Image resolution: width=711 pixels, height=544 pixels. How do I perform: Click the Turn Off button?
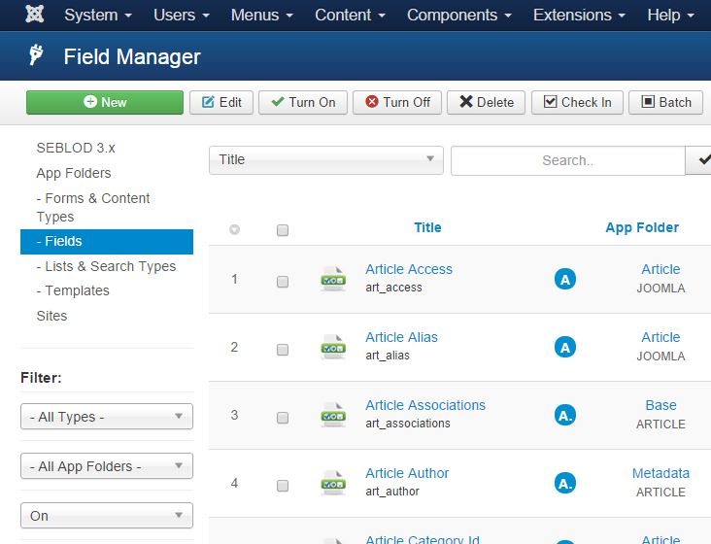397,102
